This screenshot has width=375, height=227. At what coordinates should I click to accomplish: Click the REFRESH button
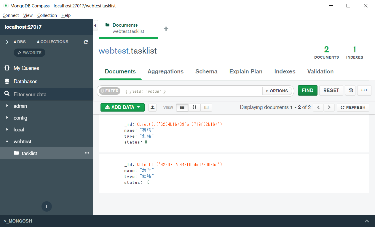(353, 107)
